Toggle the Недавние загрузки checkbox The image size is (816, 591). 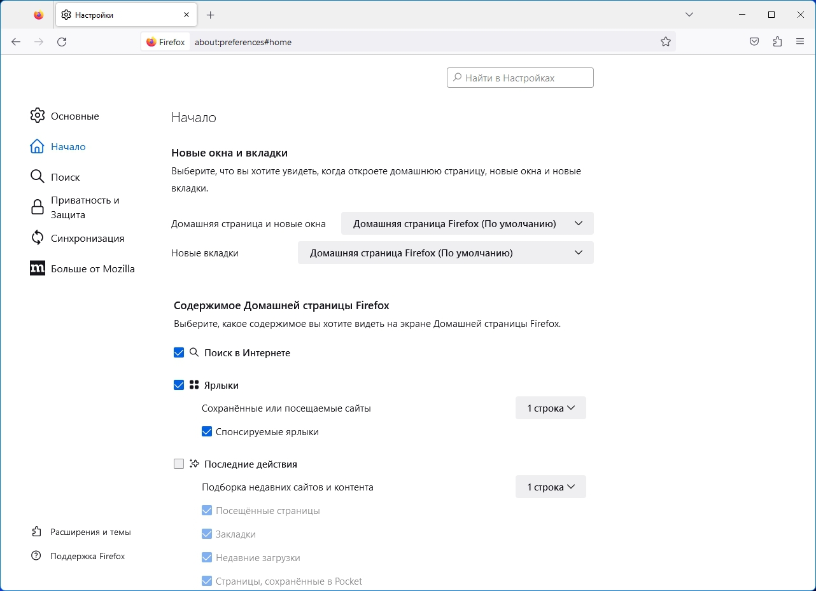pos(207,557)
